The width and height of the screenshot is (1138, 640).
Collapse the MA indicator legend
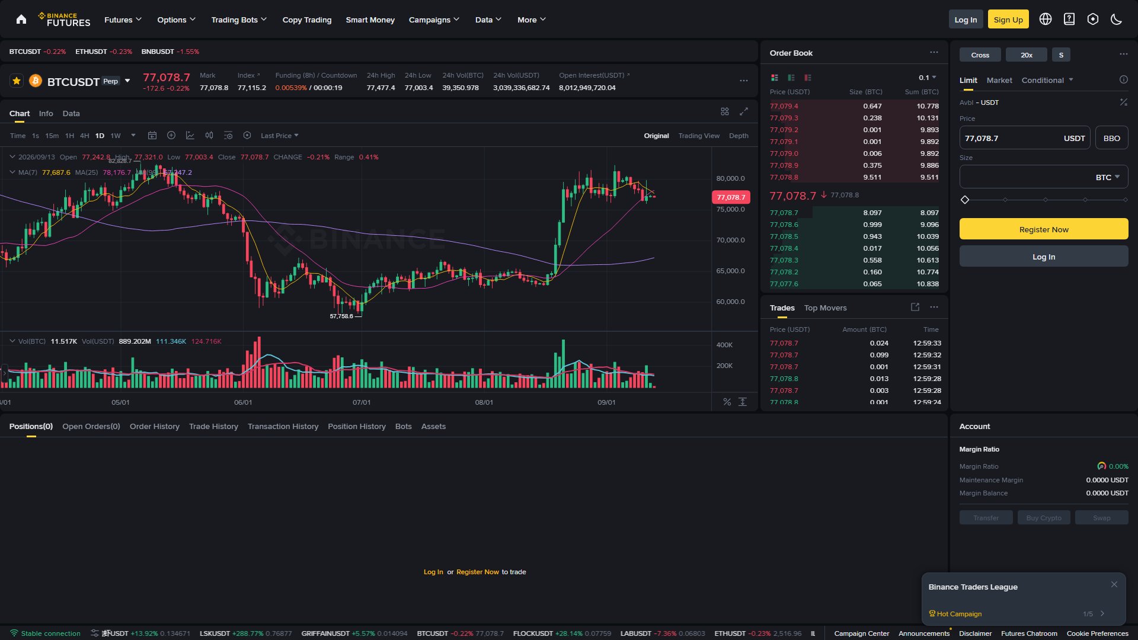(x=12, y=172)
